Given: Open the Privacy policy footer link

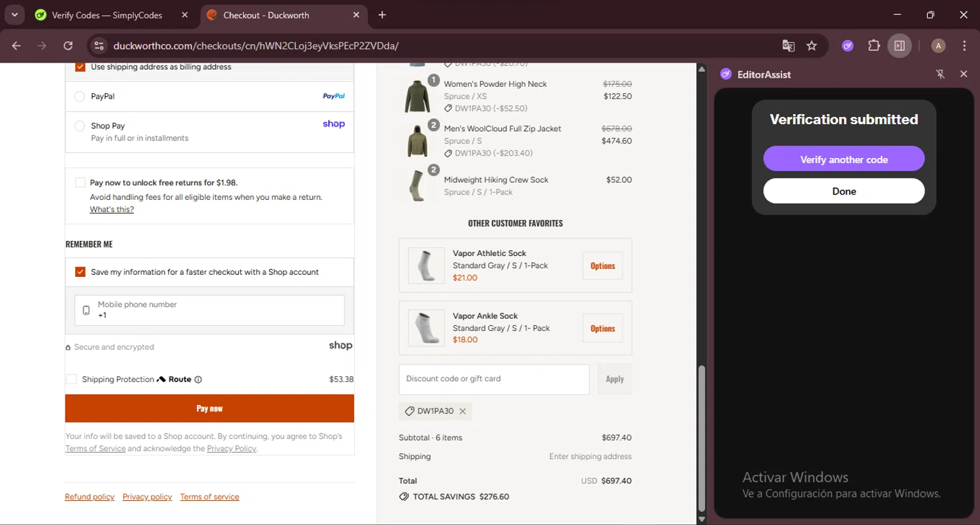Looking at the screenshot, I should pyautogui.click(x=147, y=497).
